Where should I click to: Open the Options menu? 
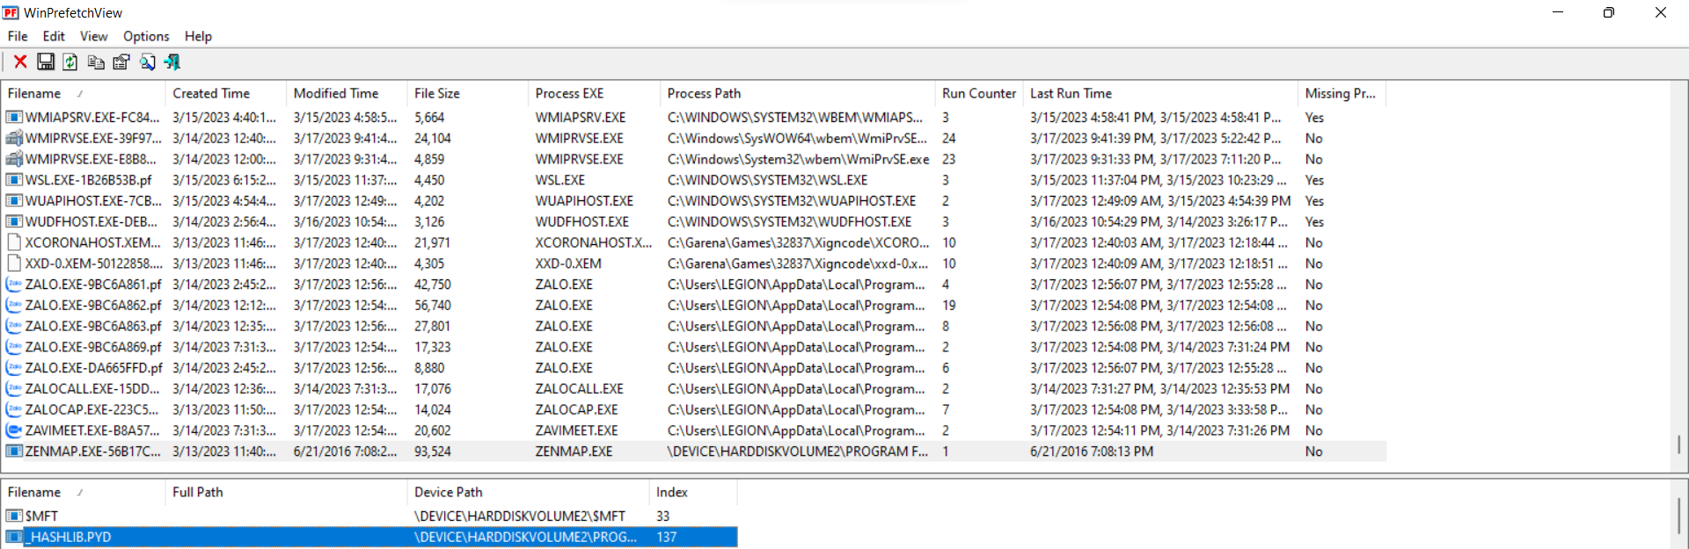[146, 36]
